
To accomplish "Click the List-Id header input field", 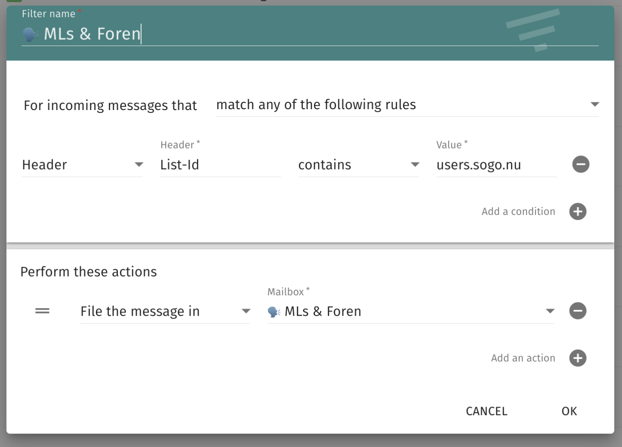I will [x=220, y=165].
